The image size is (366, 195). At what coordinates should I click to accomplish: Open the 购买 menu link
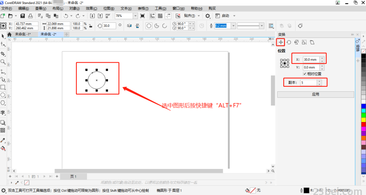[212, 8]
